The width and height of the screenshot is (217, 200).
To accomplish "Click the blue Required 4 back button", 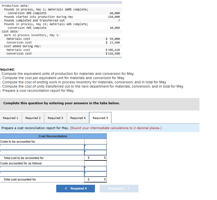I will [x=75, y=188].
